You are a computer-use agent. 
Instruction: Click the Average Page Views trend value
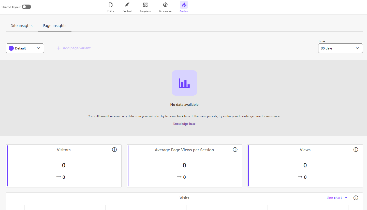[x=181, y=177]
